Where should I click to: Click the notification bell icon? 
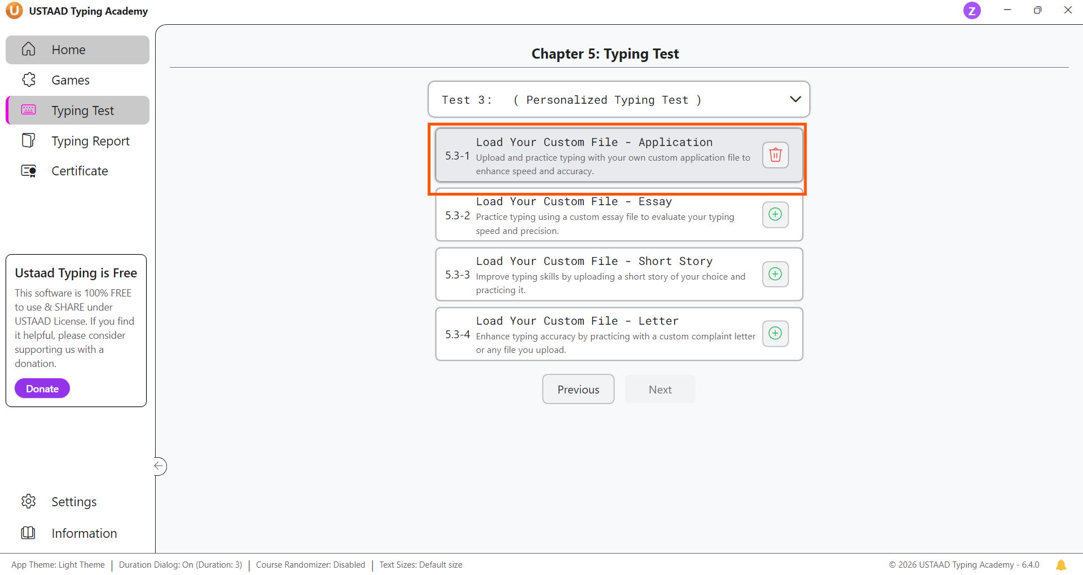(x=1060, y=565)
